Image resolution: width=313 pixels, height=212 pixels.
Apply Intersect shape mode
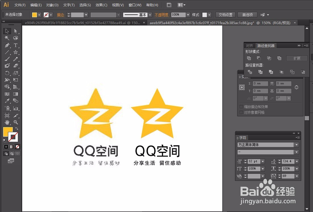tap(269, 58)
